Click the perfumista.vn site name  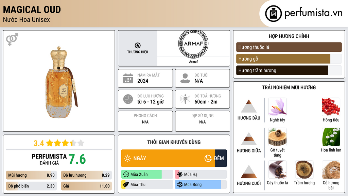pyautogui.click(x=313, y=13)
